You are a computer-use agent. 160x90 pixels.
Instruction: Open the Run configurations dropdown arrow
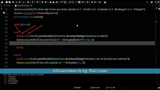point(30,2)
